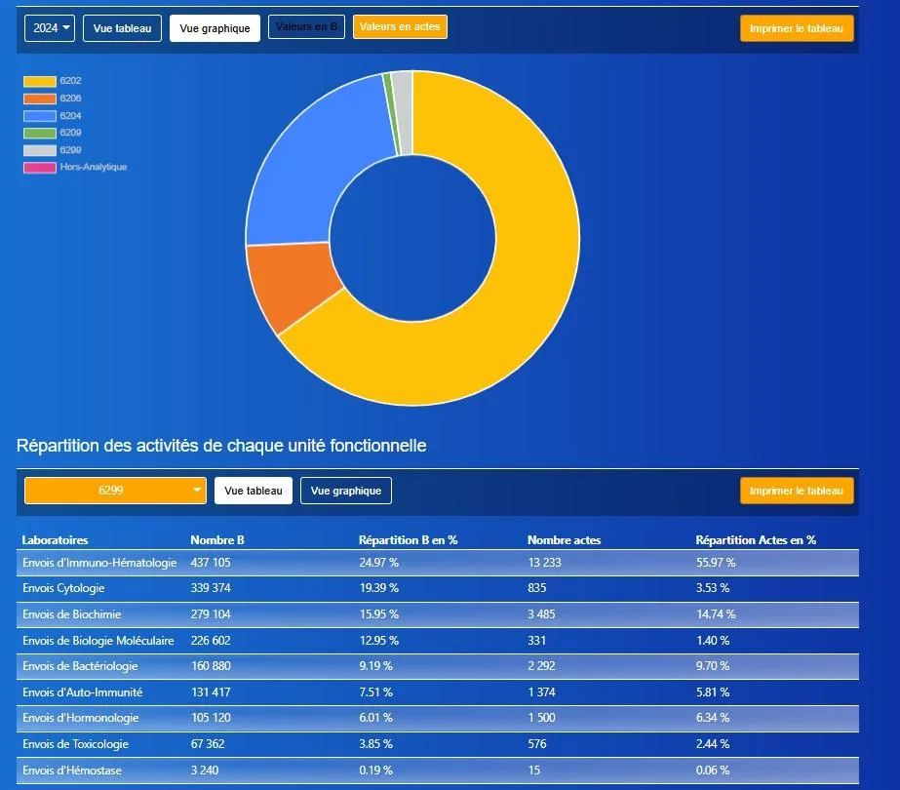Image resolution: width=900 pixels, height=790 pixels.
Task: Switch top section to Vue tableau
Action: pos(122,28)
